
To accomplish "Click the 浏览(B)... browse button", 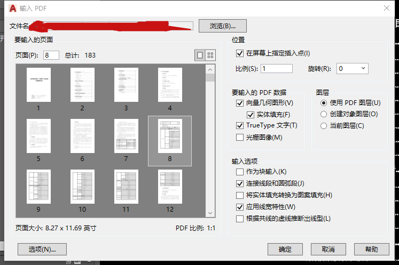I will pyautogui.click(x=223, y=26).
